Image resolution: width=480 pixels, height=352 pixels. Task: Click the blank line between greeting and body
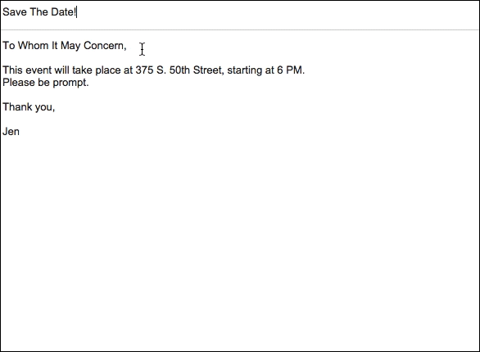pos(240,58)
